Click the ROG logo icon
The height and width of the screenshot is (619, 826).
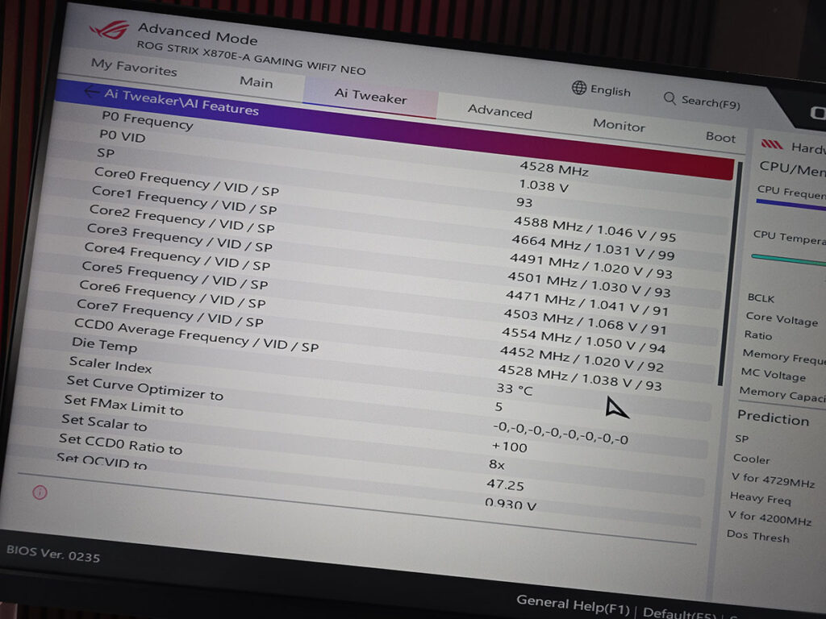[x=109, y=31]
